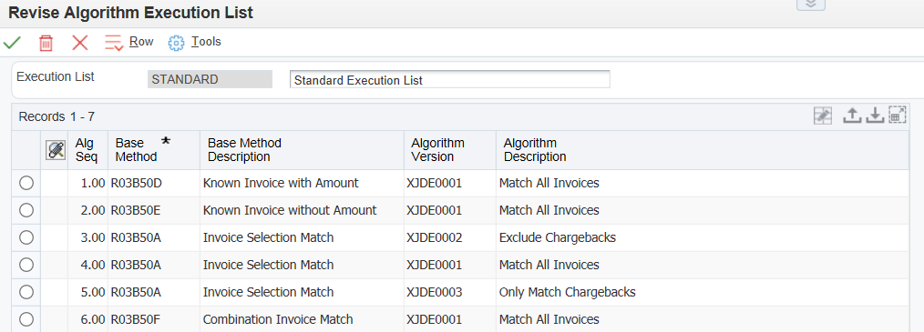Click the export grid data upload icon
This screenshot has width=924, height=332.
point(852,116)
